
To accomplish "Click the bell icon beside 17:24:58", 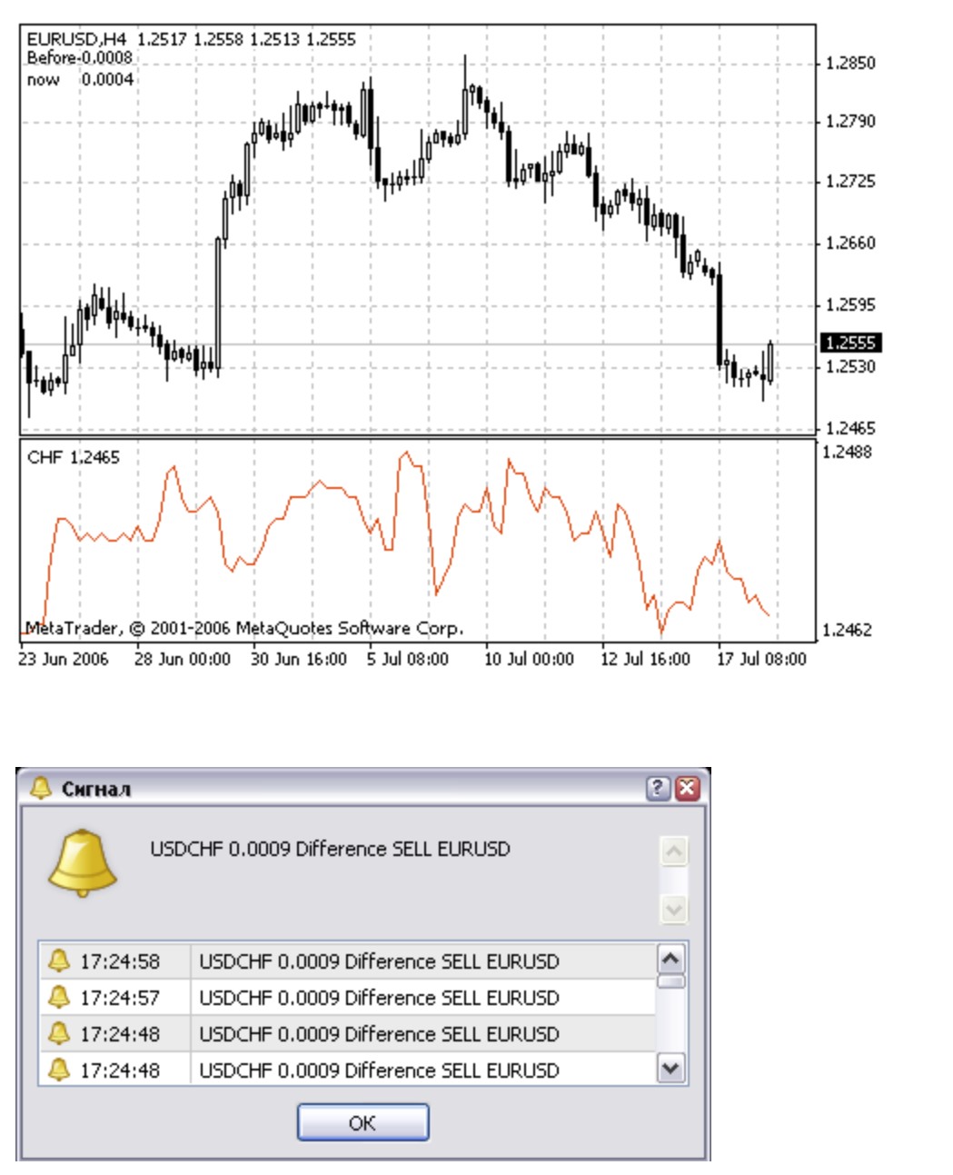I will pyautogui.click(x=59, y=961).
